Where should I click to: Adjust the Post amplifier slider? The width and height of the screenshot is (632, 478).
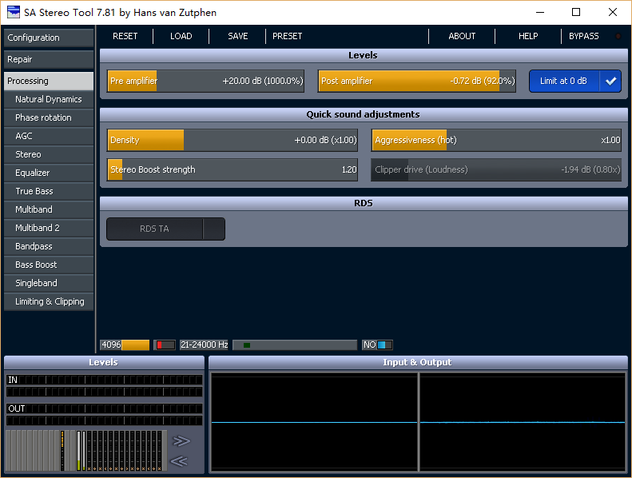pos(417,81)
